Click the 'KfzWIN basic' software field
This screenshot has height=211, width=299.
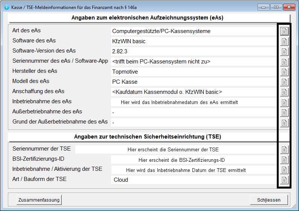194,41
